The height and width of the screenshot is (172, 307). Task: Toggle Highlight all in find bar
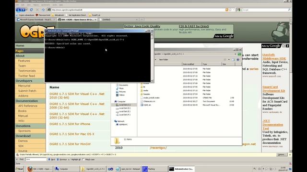click(x=76, y=160)
